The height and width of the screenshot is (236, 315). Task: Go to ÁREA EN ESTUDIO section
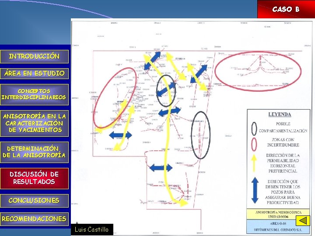coord(35,73)
